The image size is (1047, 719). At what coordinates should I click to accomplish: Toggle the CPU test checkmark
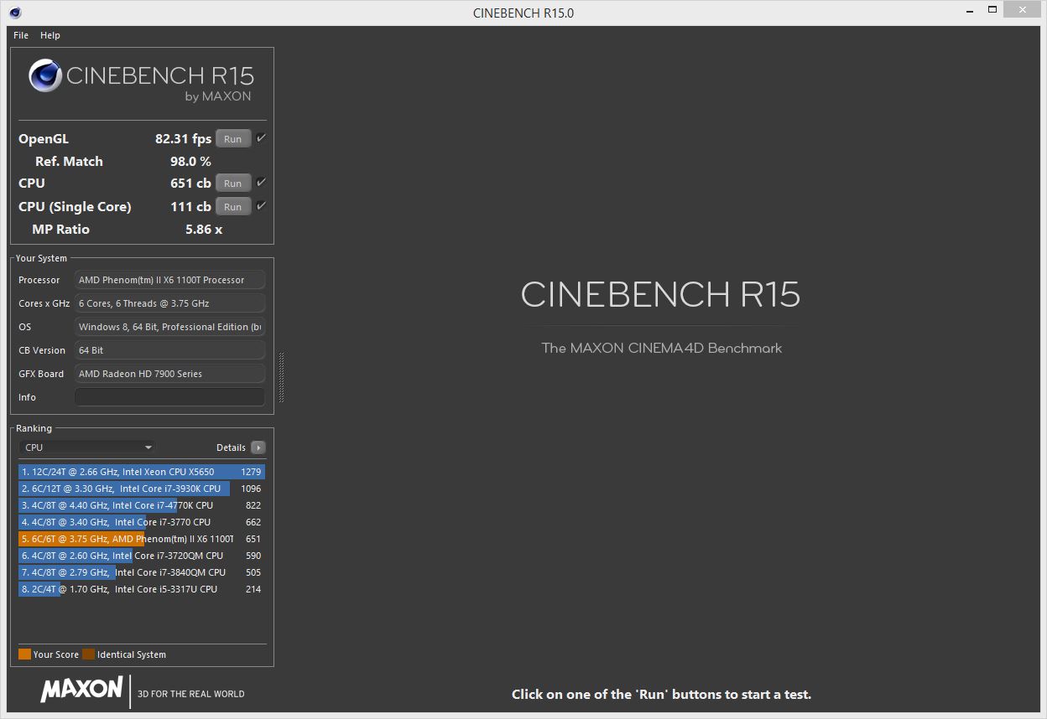click(261, 183)
